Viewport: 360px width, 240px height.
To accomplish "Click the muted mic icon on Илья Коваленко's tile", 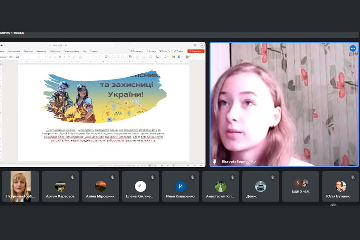I will point(193,177).
